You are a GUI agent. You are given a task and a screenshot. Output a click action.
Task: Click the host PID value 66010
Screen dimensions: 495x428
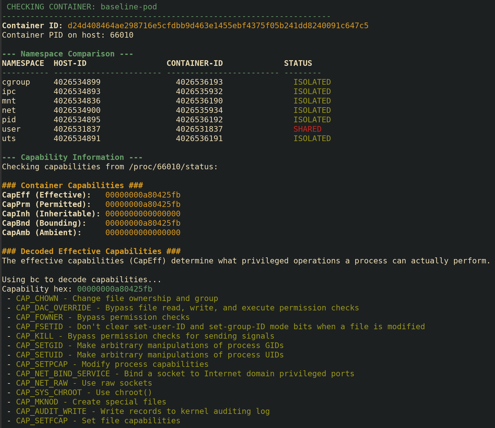(x=122, y=35)
